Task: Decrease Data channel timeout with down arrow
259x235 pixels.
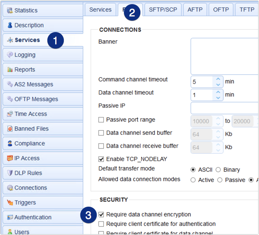Action: [218, 98]
